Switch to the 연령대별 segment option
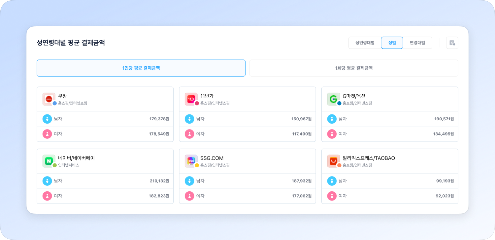 [417, 43]
